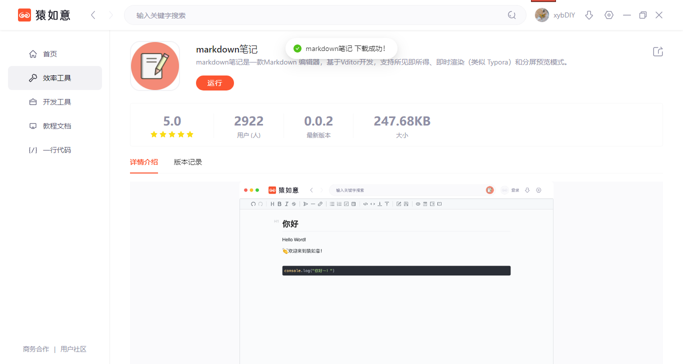Viewport: 683px width, 364px height.
Task: Switch to the 版本记录 tab
Action: coord(188,162)
